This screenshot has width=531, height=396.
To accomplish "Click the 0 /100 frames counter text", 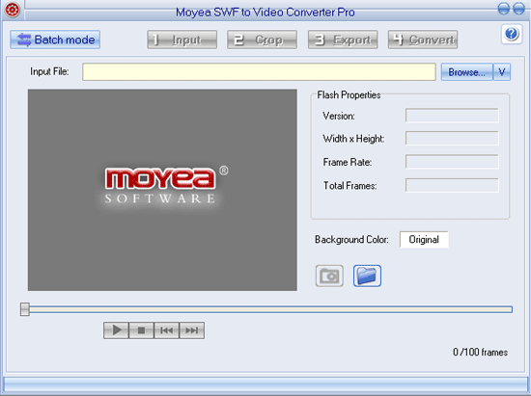I will 480,352.
